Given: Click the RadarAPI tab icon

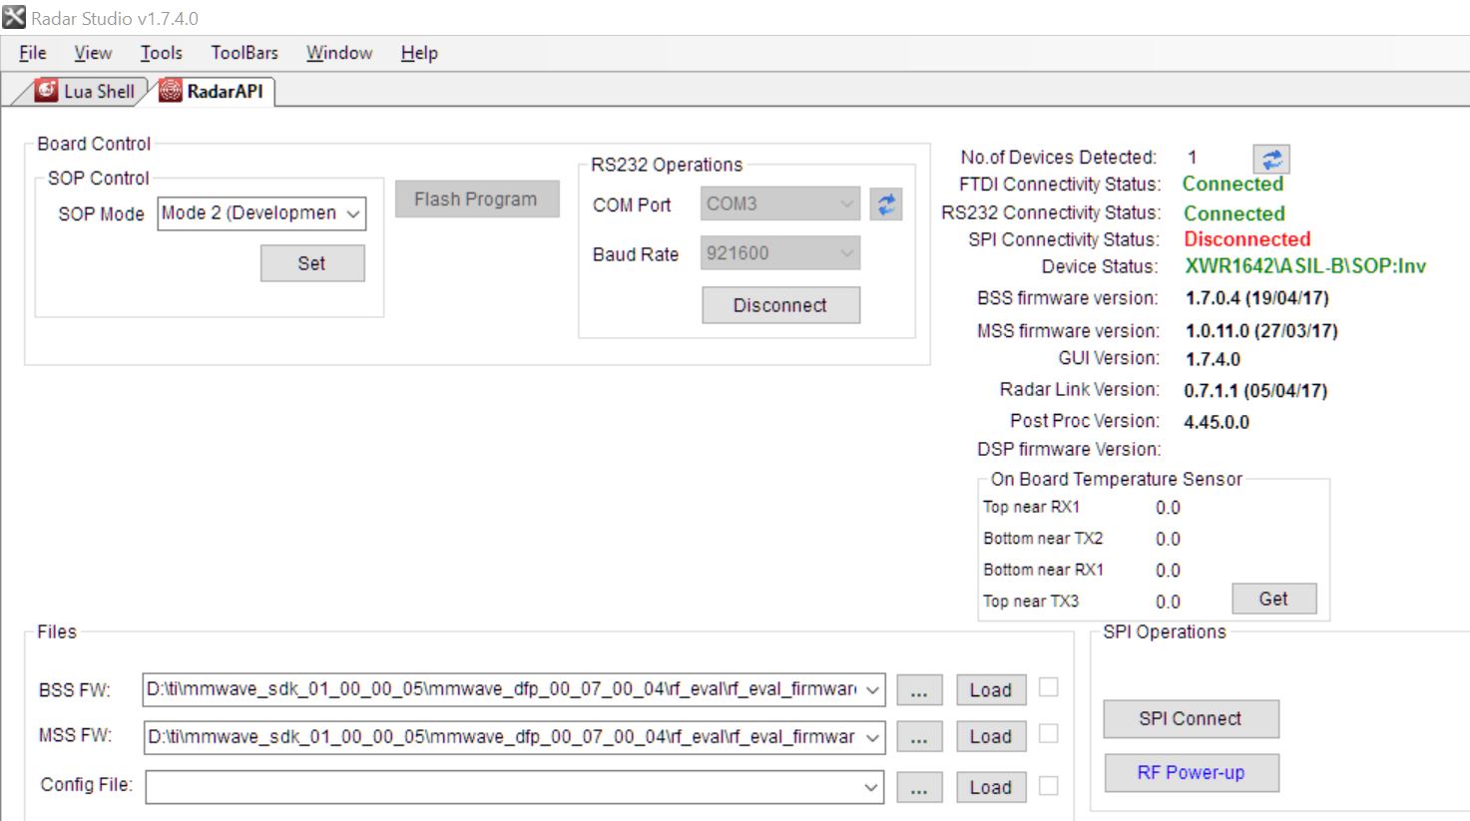Looking at the screenshot, I should tap(171, 91).
